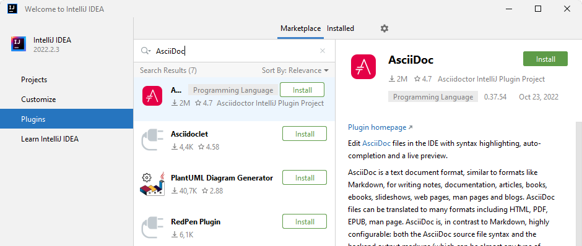Open the Sort By: Relevance dropdown
The width and height of the screenshot is (582, 246).
tap(295, 70)
